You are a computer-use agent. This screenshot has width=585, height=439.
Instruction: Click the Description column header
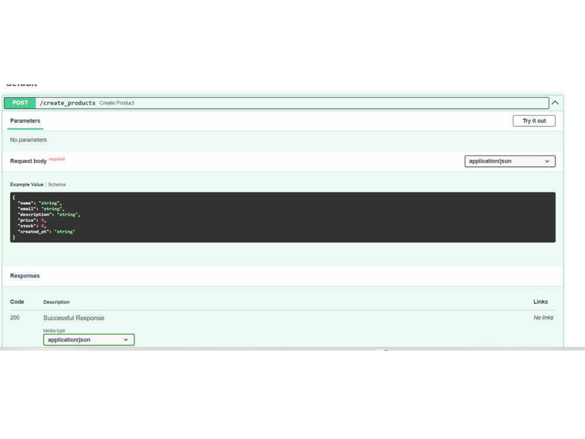pyautogui.click(x=56, y=302)
